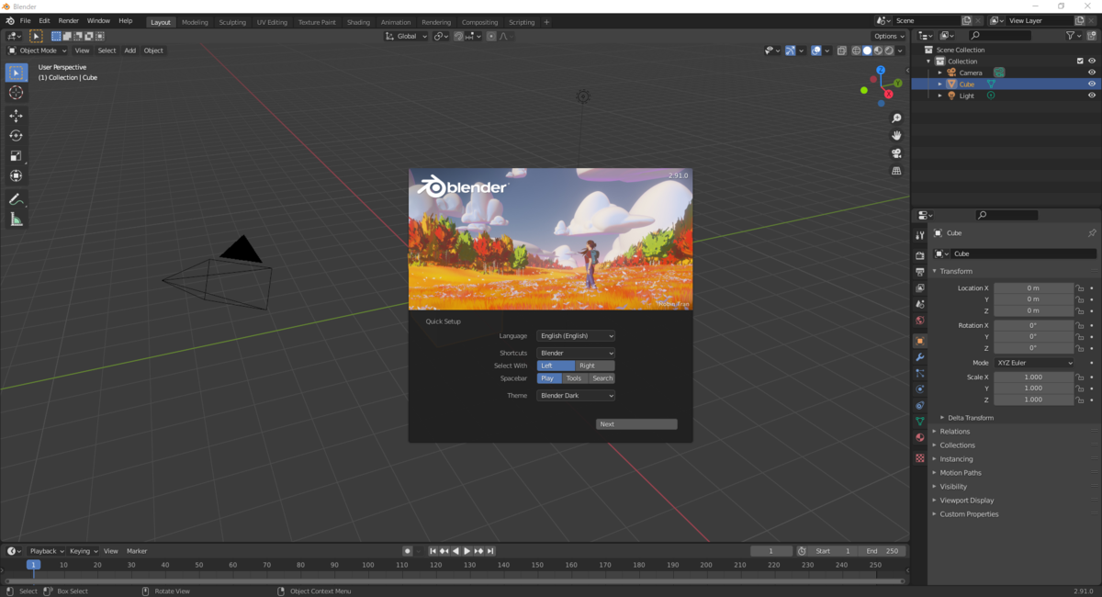Open the World properties tab
Image resolution: width=1102 pixels, height=597 pixels.
point(919,321)
